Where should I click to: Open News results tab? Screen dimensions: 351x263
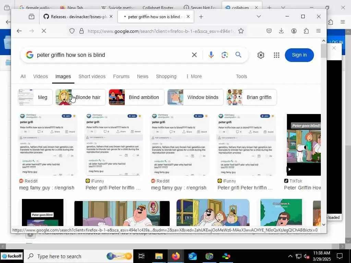coord(143,76)
